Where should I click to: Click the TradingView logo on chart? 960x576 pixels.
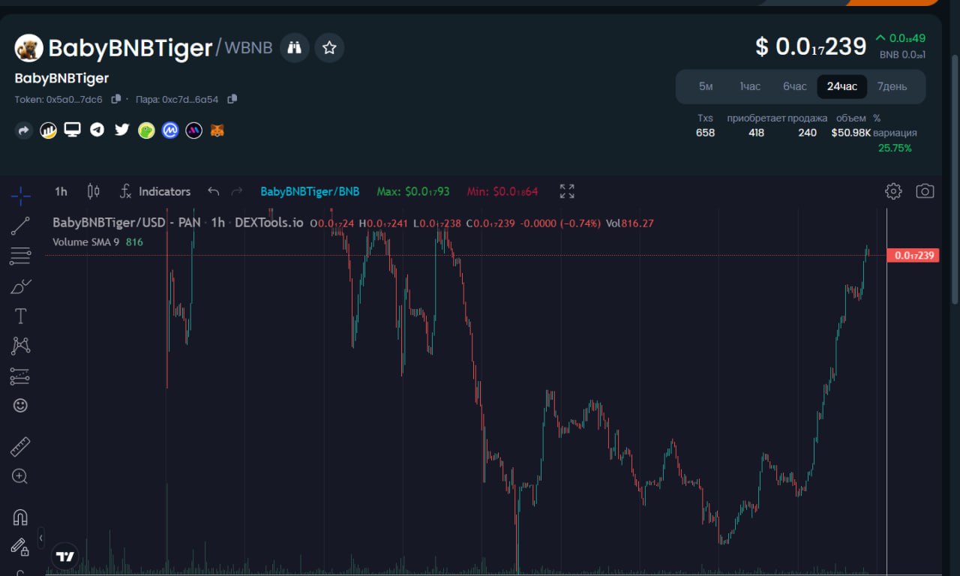65,556
